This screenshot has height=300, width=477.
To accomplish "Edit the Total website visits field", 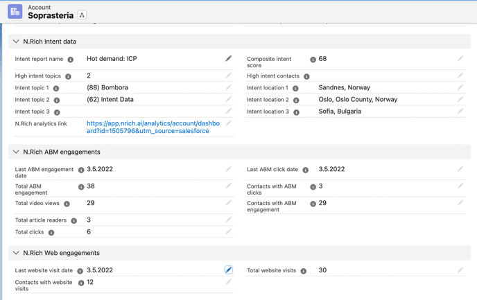I will point(460,270).
